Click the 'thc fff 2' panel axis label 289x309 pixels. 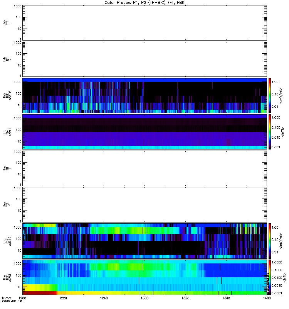click(x=7, y=205)
